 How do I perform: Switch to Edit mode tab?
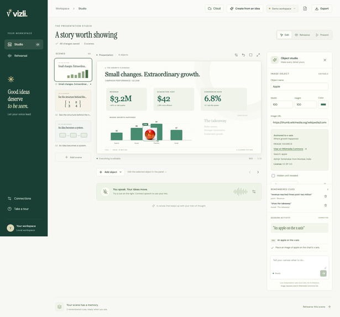(x=285, y=35)
